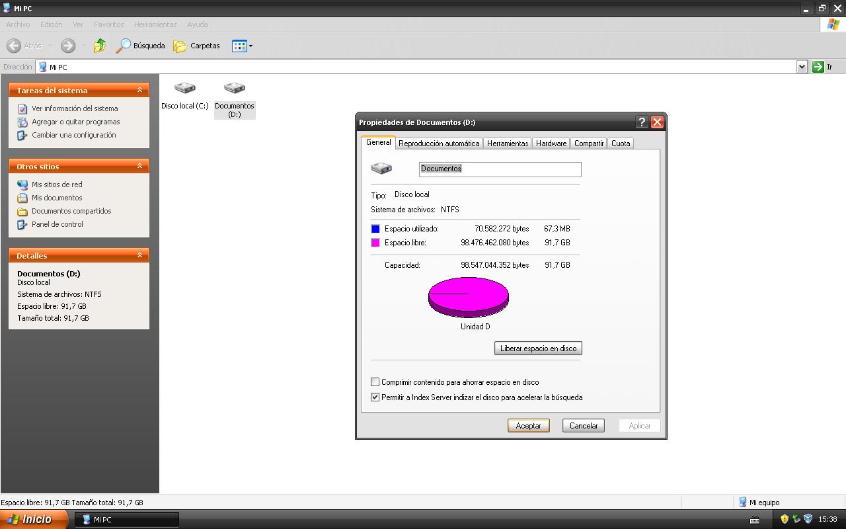Collapse the Detalles panel

pos(139,255)
